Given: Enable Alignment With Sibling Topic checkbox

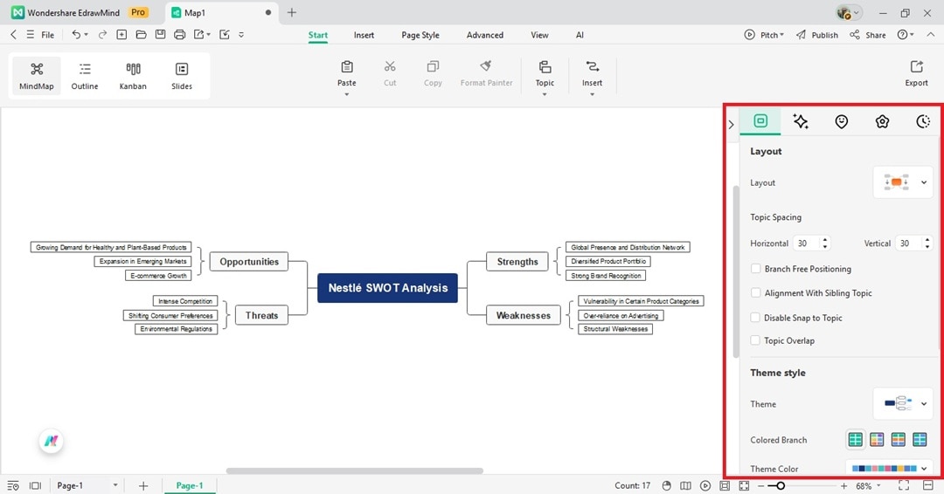Looking at the screenshot, I should 755,292.
